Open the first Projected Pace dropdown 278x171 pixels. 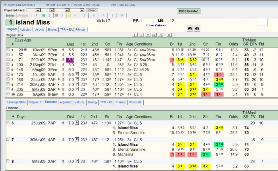(38, 10)
